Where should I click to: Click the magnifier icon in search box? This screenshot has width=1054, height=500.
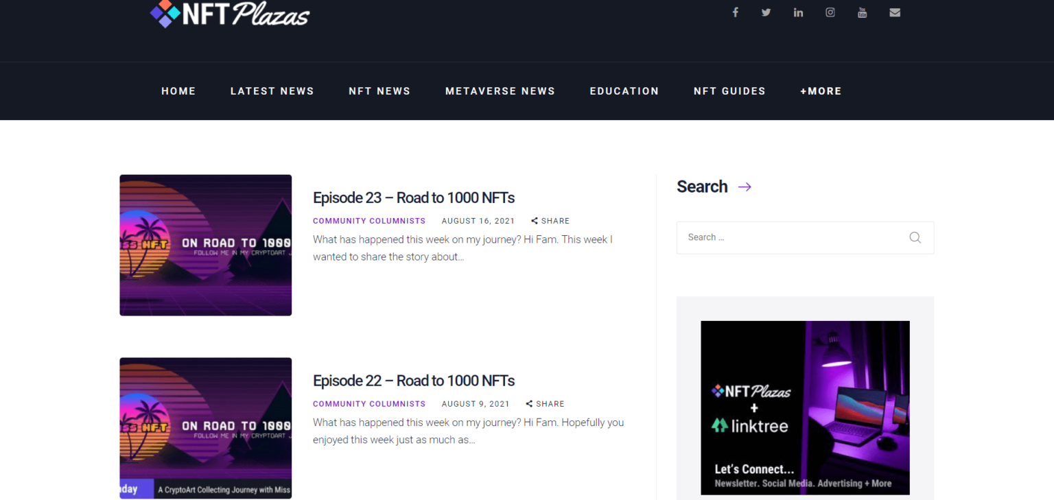915,237
